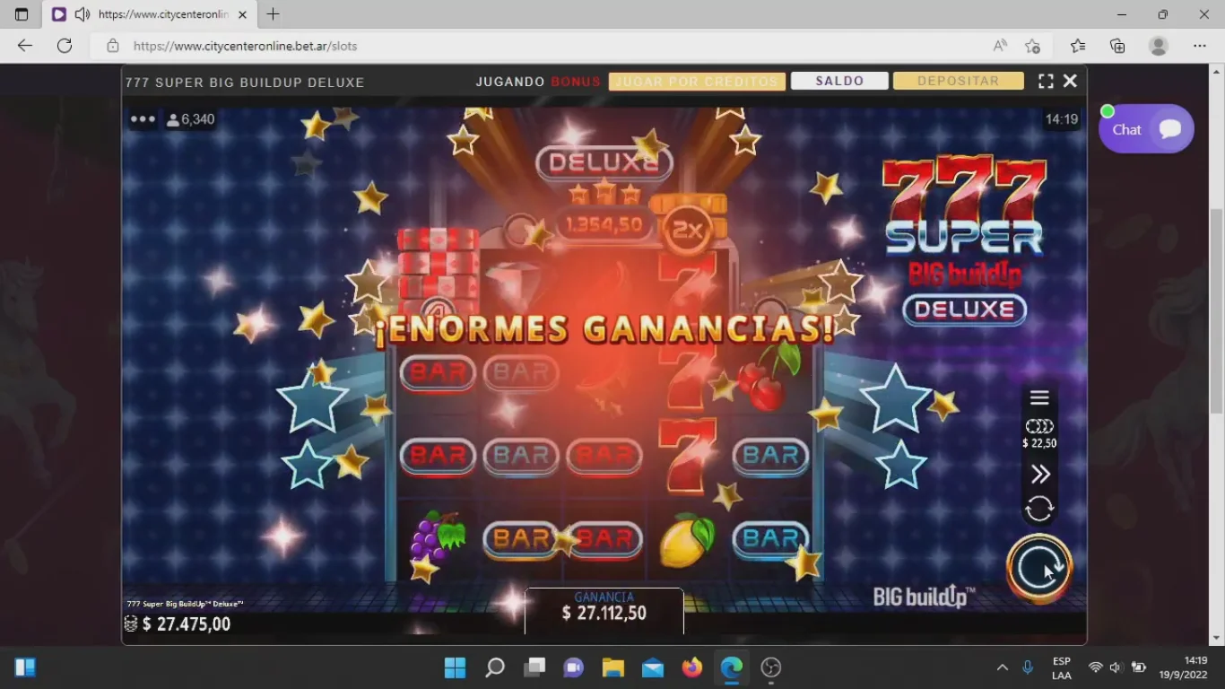This screenshot has width=1225, height=689.
Task: Click the DEPOSITAR button
Action: [958, 81]
